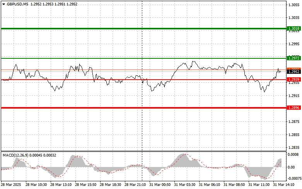Screen dimensions: 302x189
Task: Click the 31 Mar 11:30 time label
Action: coord(259,185)
